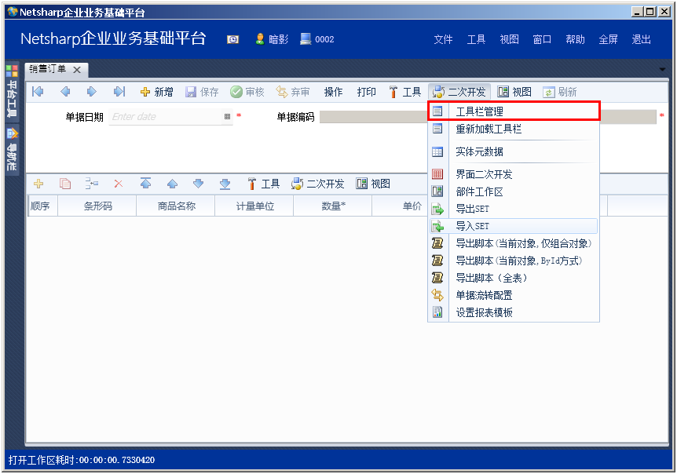Close the 销售订单 tab

coord(77,69)
